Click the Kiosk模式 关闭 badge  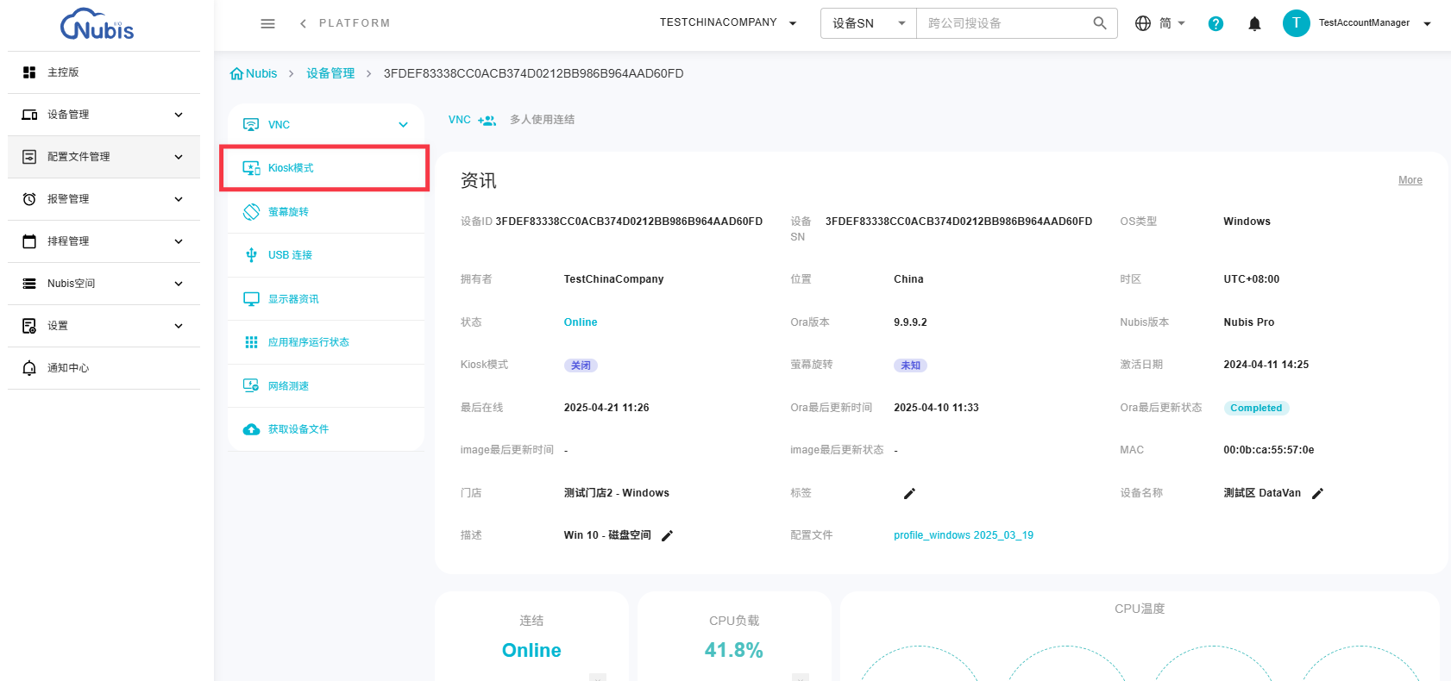pos(581,365)
